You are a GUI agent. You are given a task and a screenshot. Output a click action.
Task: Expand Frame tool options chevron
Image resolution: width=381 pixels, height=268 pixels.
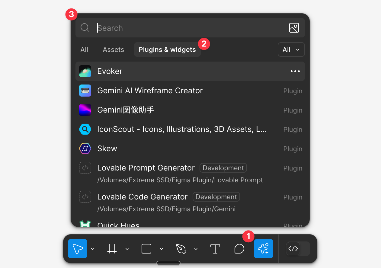pyautogui.click(x=127, y=249)
